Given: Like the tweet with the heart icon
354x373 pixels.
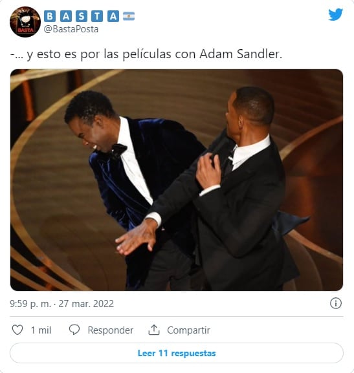Looking at the screenshot, I should coord(17,330).
